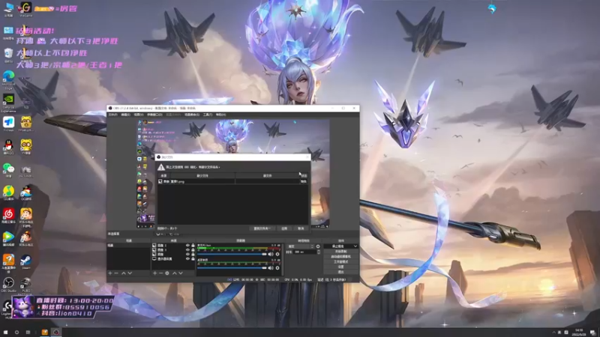Open the 渐变 transition type dropdown

[x=301, y=246]
